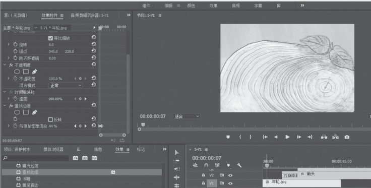Add marker in program monitor
This screenshot has width=371, height=188.
pyautogui.click(x=228, y=137)
